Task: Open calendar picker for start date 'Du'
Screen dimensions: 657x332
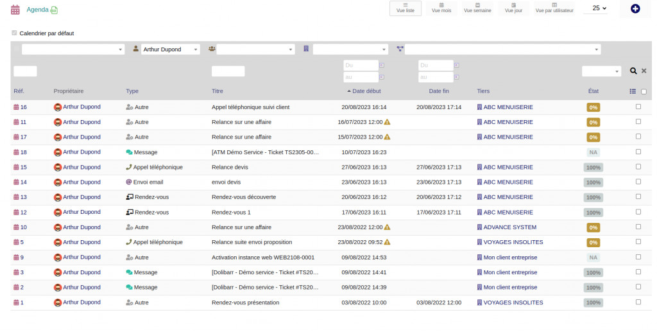Action: click(x=382, y=66)
